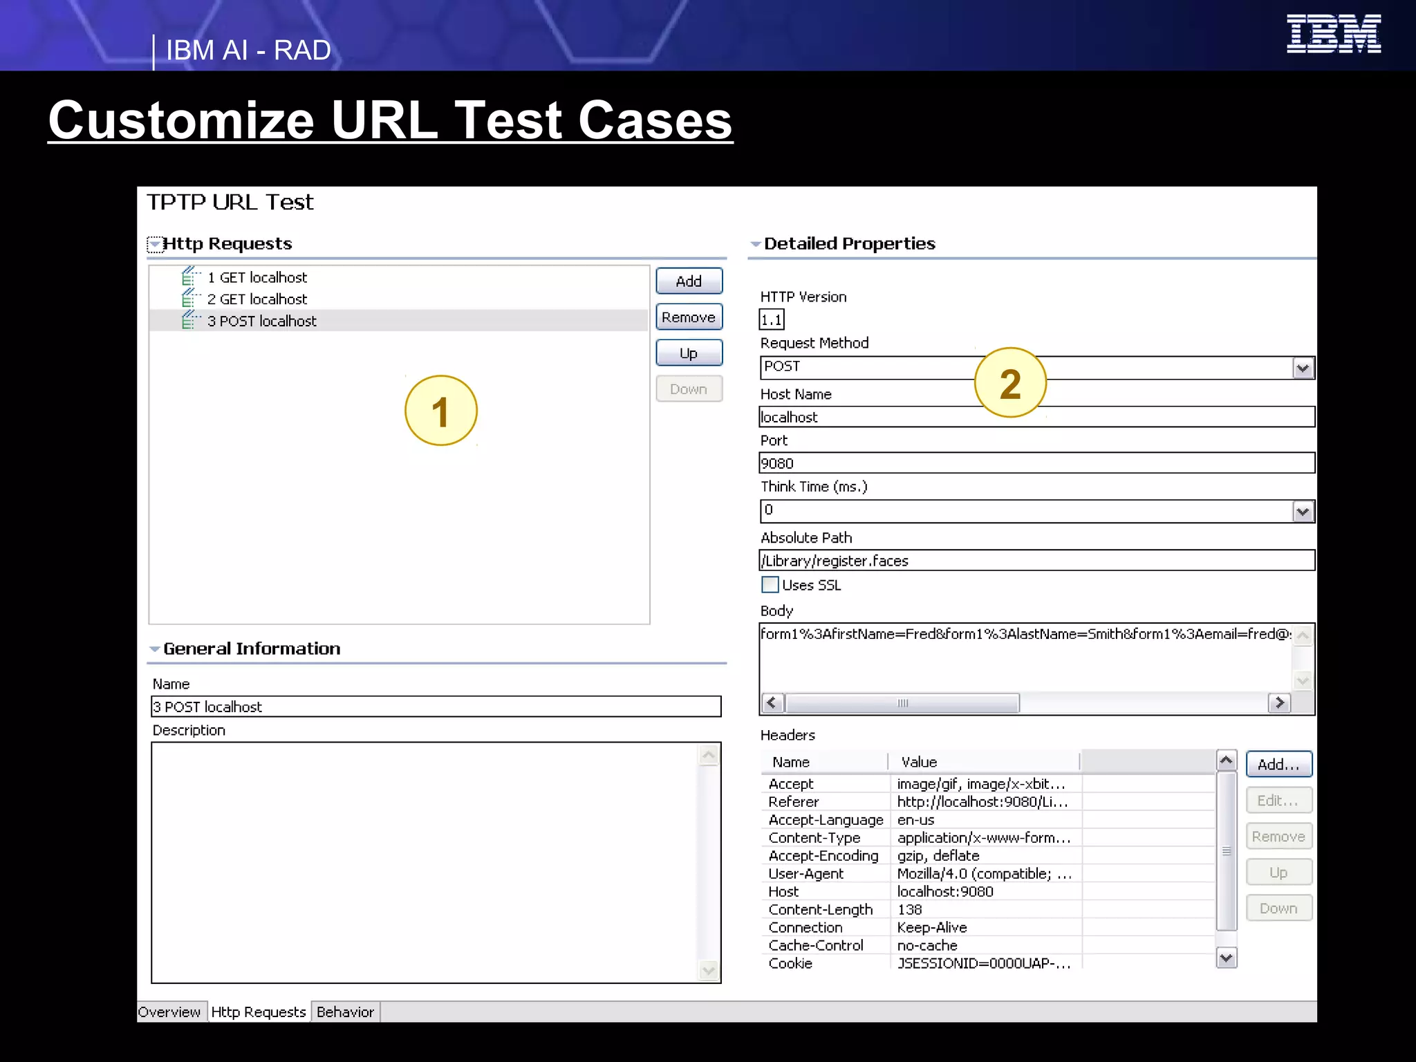This screenshot has width=1416, height=1062.
Task: Select the Accept-Encoding header row
Action: pos(988,856)
